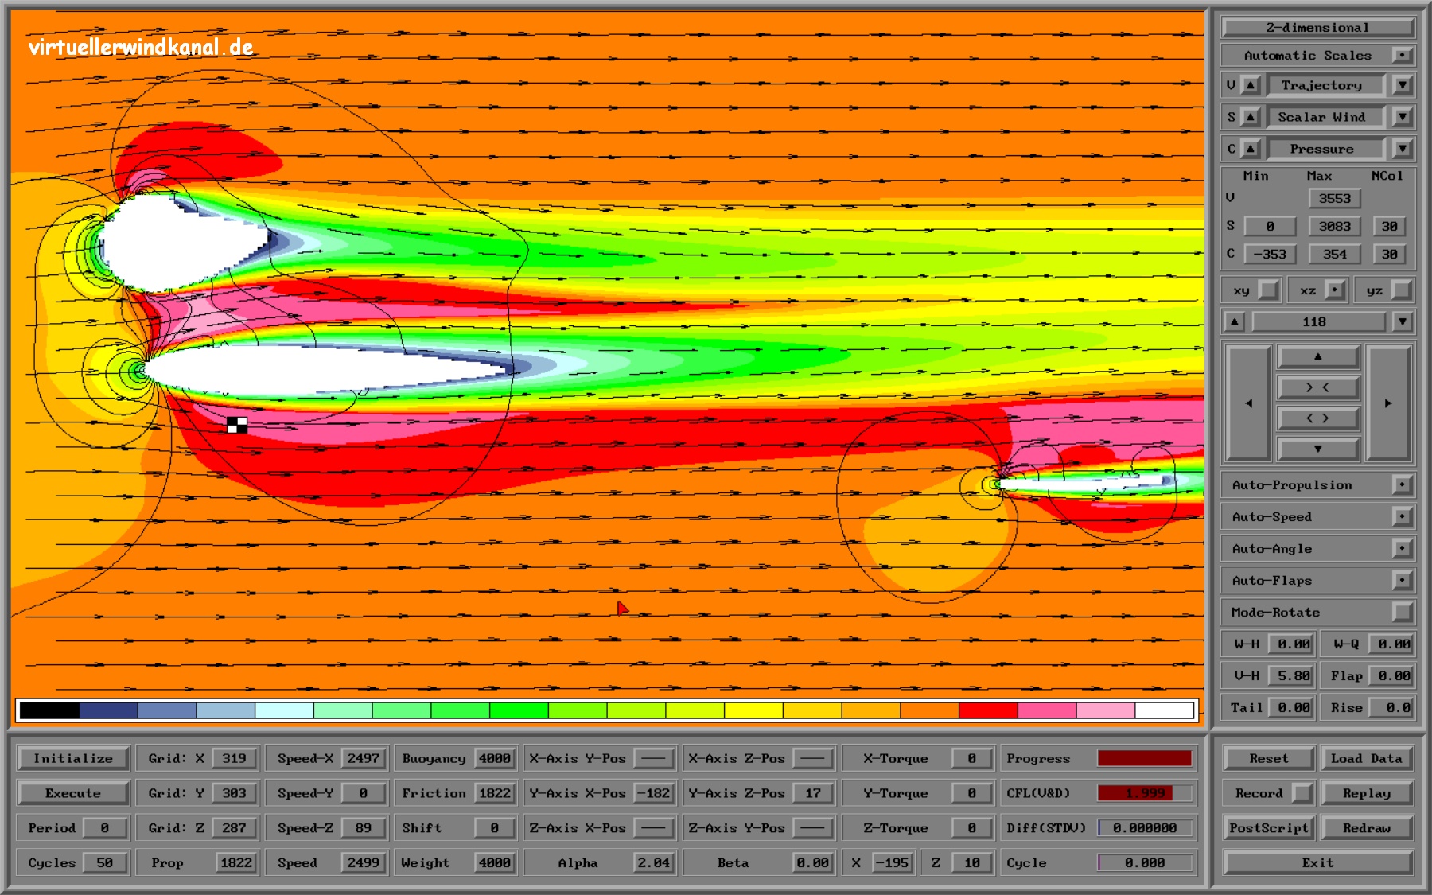The image size is (1432, 895).
Task: Open Load Data
Action: pyautogui.click(x=1367, y=758)
